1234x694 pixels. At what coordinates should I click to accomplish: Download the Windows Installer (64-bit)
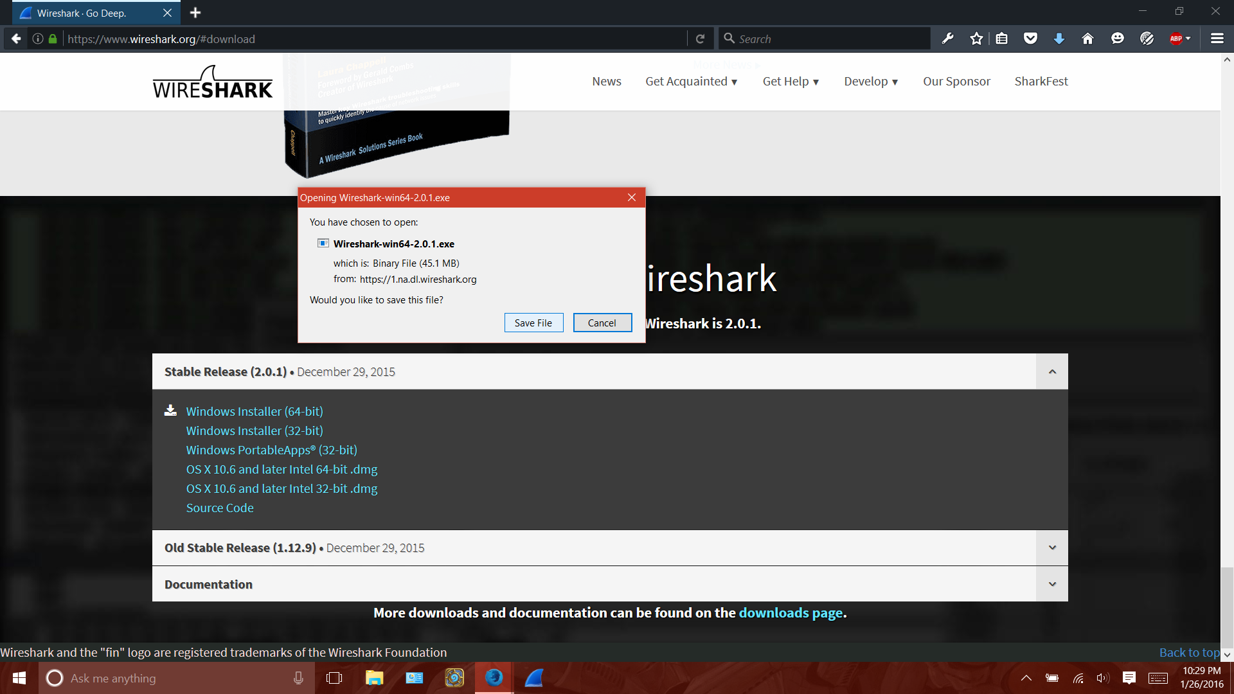(x=254, y=411)
